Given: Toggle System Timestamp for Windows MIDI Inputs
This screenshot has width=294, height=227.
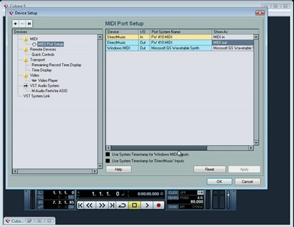Looking at the screenshot, I should (x=108, y=154).
